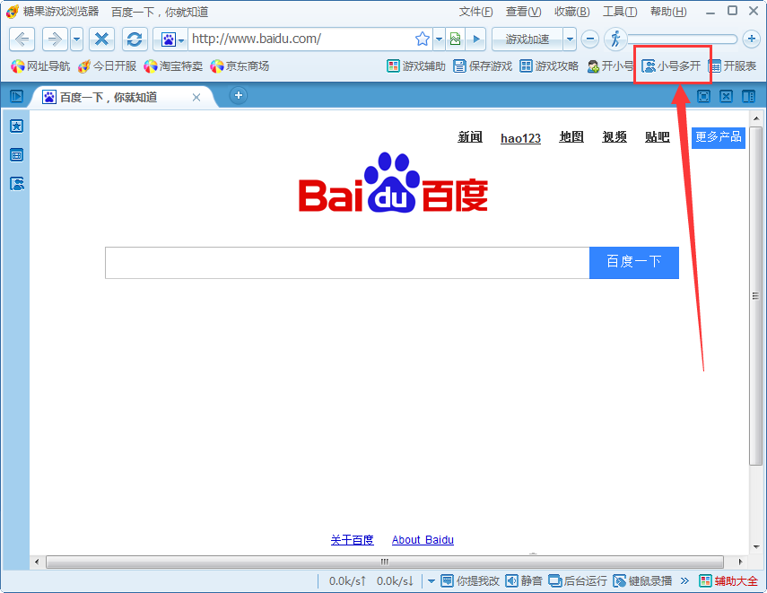Toggle 静音 mute in status bar

[524, 580]
